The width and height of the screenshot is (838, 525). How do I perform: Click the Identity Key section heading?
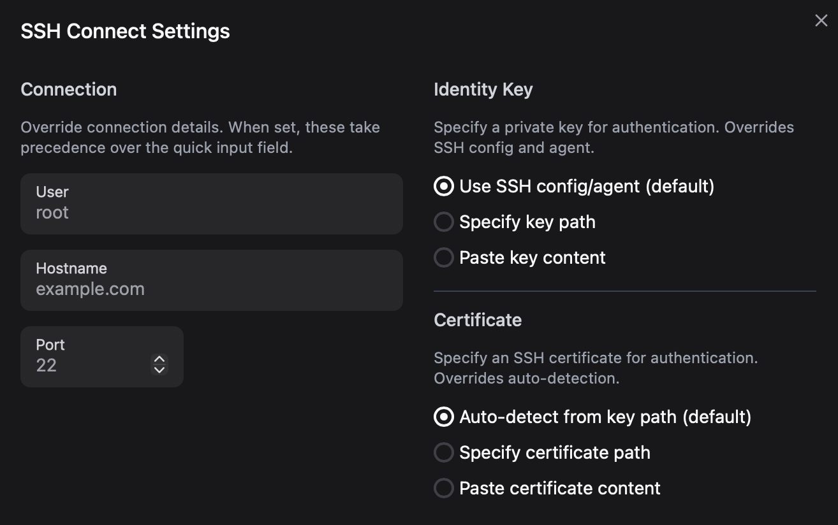pyautogui.click(x=483, y=89)
